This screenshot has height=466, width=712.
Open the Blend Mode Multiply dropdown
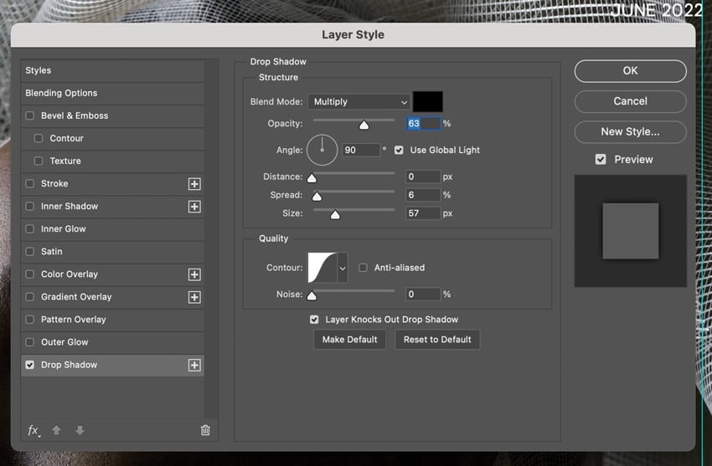[359, 101]
